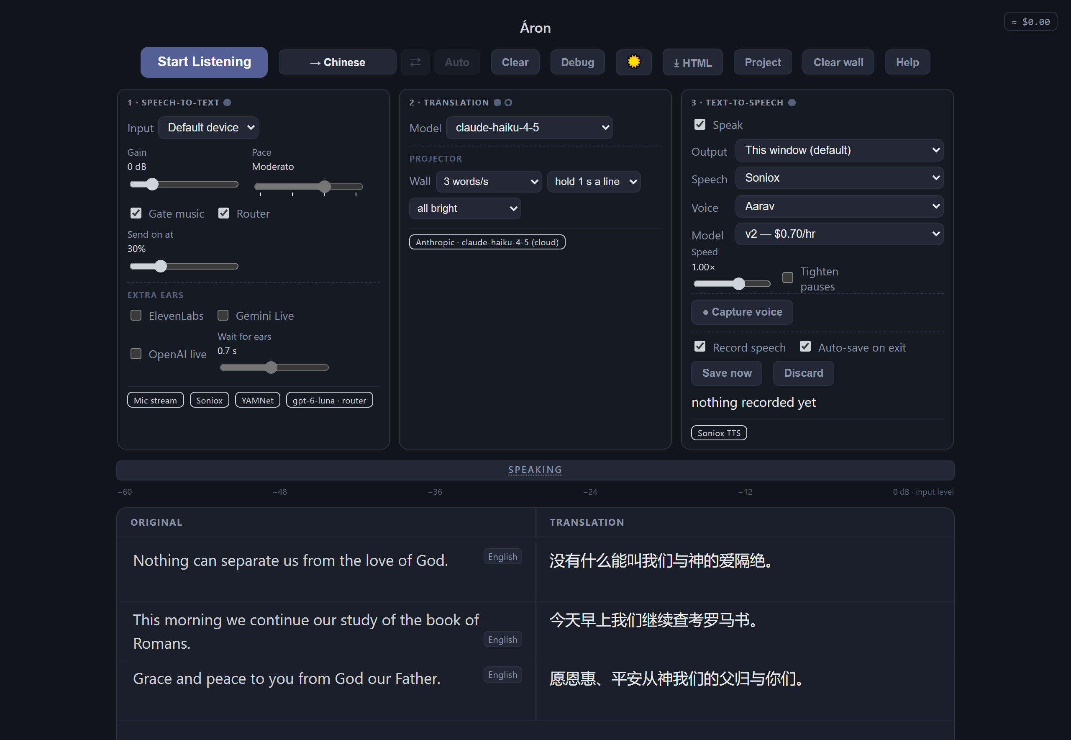Check the OpenAI live checkbox
Viewport: 1071px width, 740px height.
pyautogui.click(x=136, y=354)
